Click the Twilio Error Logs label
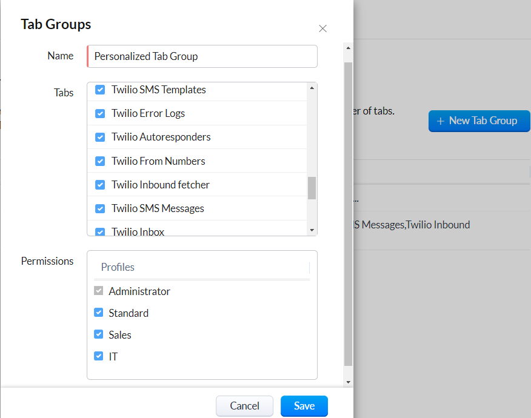 [148, 113]
